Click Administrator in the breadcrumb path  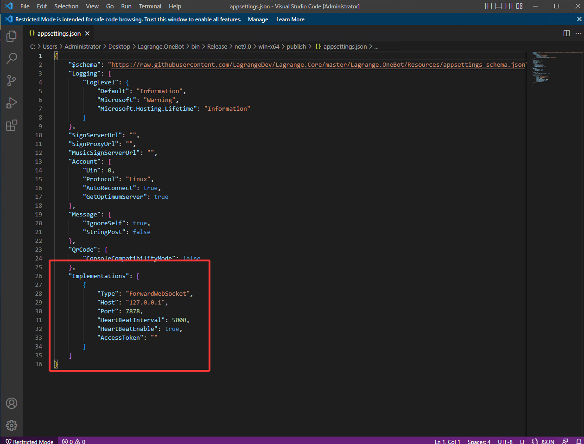coord(83,46)
